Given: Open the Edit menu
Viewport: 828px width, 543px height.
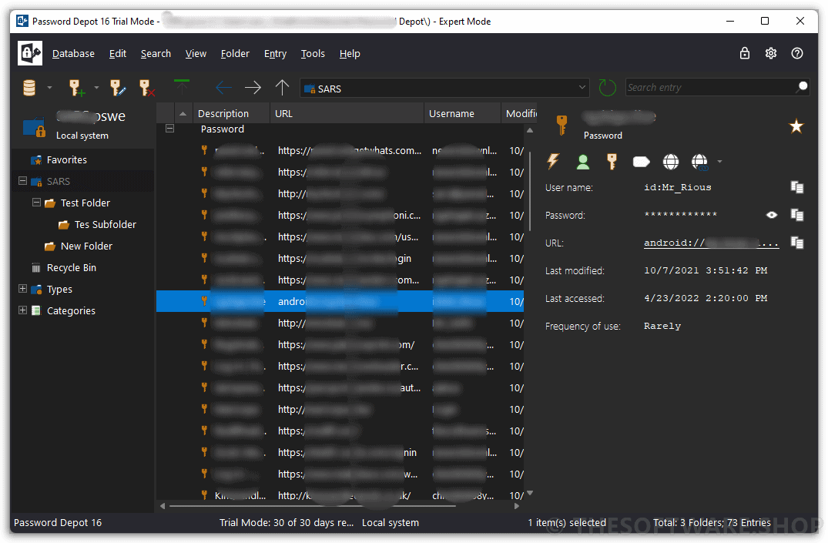Looking at the screenshot, I should point(118,53).
